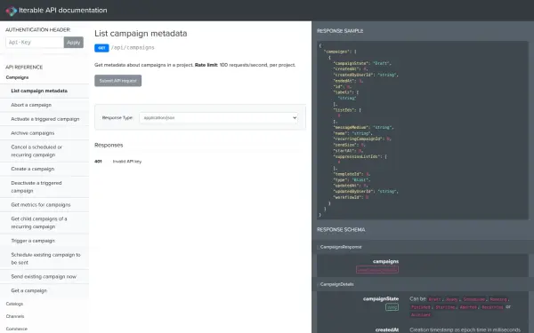This screenshot has width=534, height=333.
Task: Click the Responses heading
Action: pyautogui.click(x=109, y=145)
